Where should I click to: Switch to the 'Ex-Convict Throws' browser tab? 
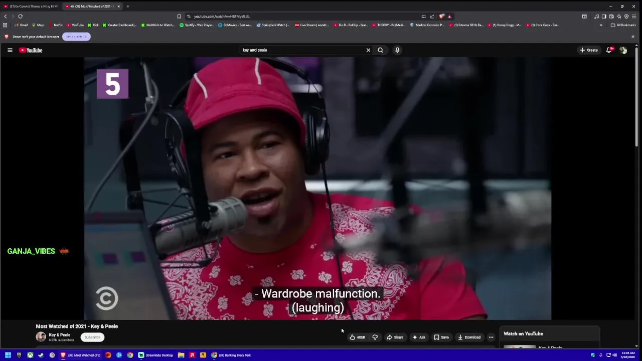pyautogui.click(x=31, y=7)
